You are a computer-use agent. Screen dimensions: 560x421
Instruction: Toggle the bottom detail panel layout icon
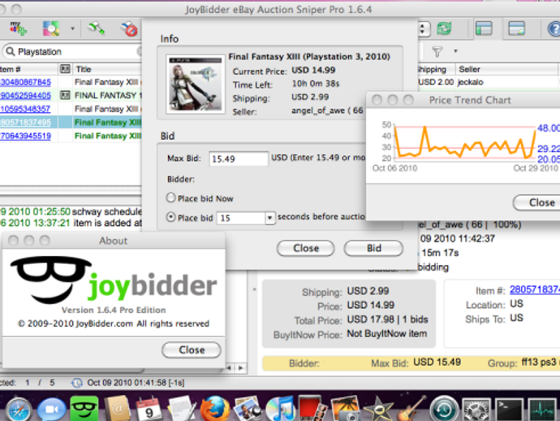tap(516, 28)
